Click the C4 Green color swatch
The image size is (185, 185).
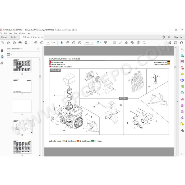pyautogui.click(x=92, y=141)
